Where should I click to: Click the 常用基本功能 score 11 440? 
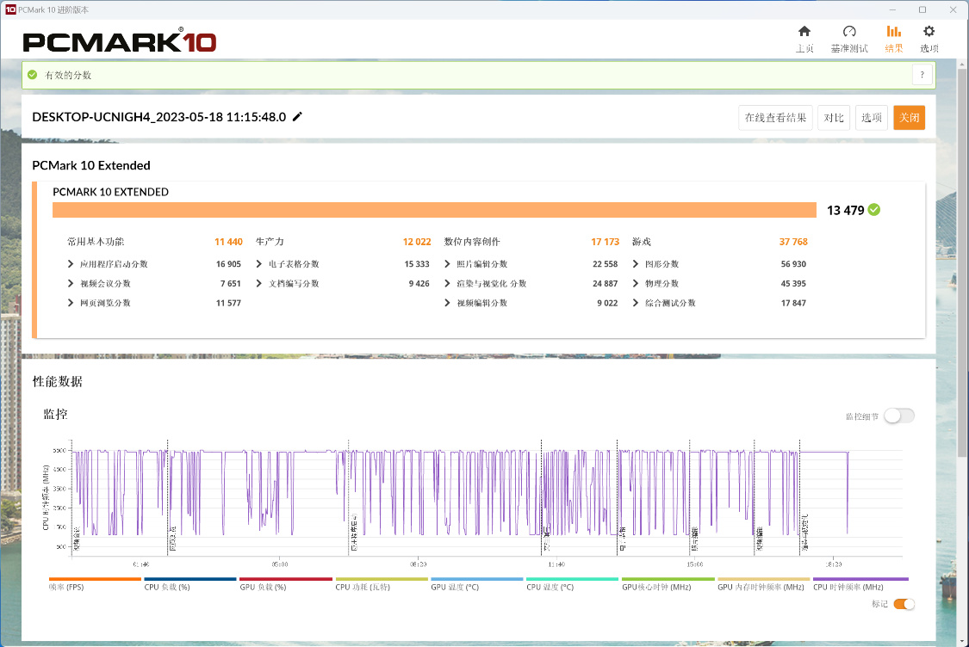pyautogui.click(x=228, y=242)
